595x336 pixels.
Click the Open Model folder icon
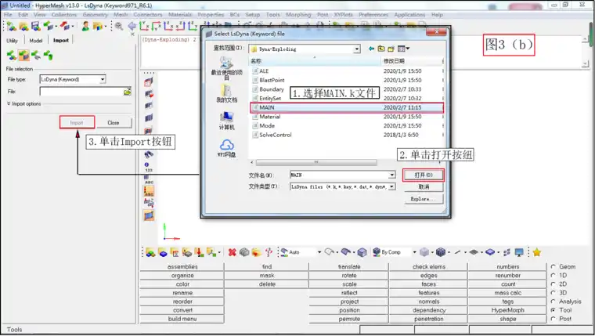tap(23, 26)
